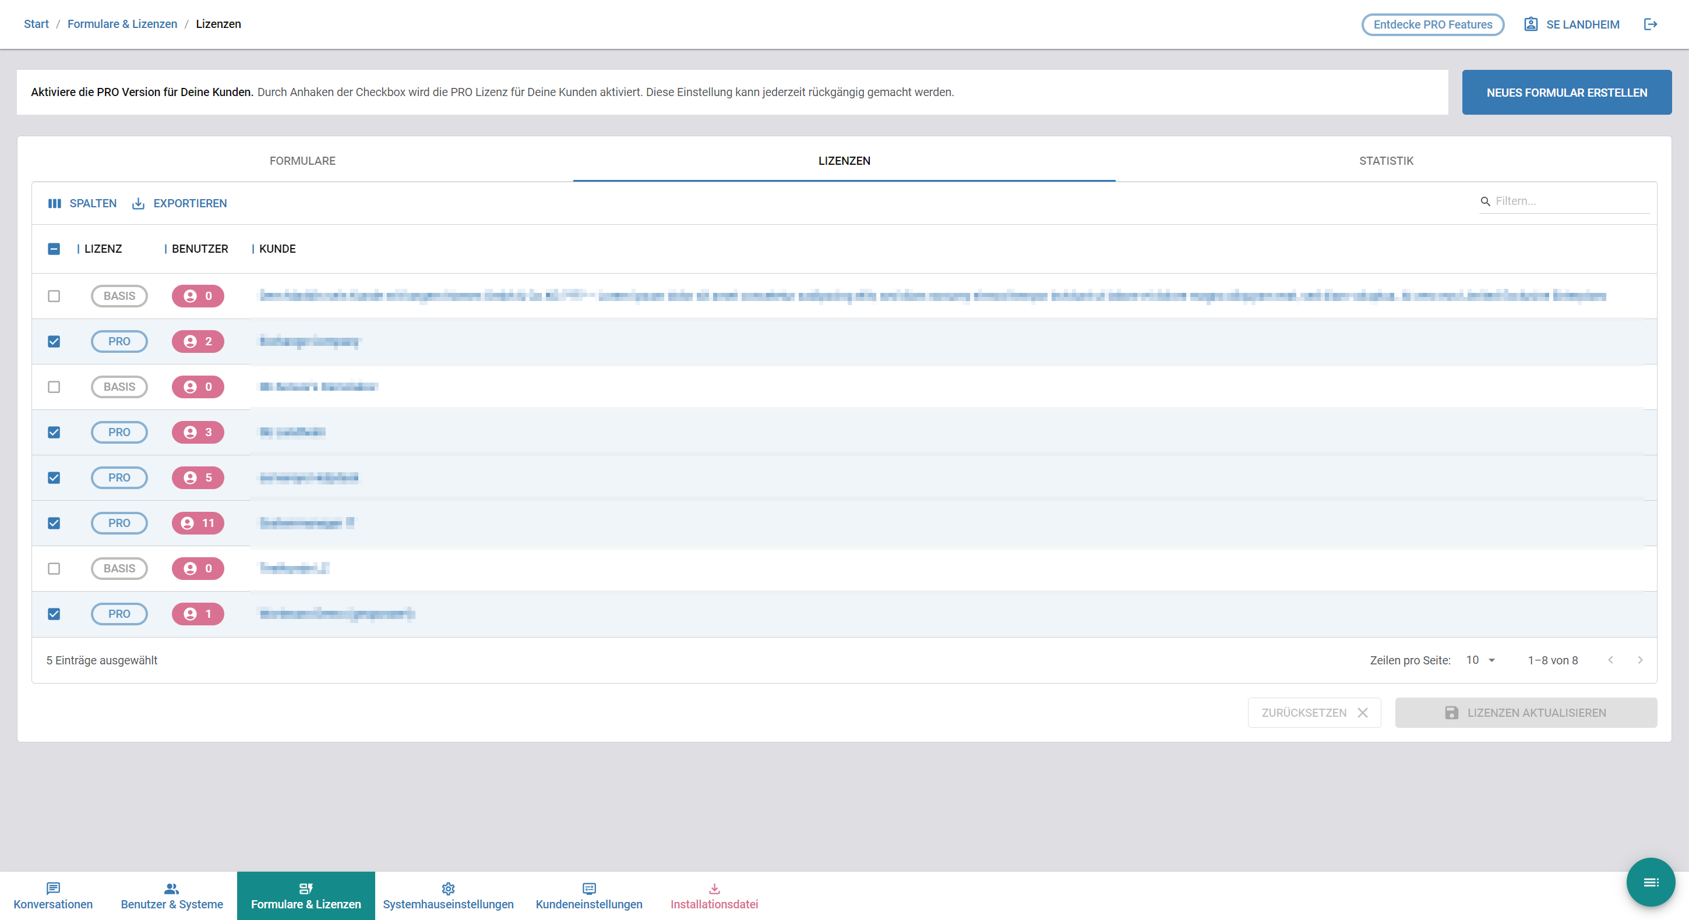Toggle the select-all checkbox in table header
The image size is (1689, 920).
point(54,249)
